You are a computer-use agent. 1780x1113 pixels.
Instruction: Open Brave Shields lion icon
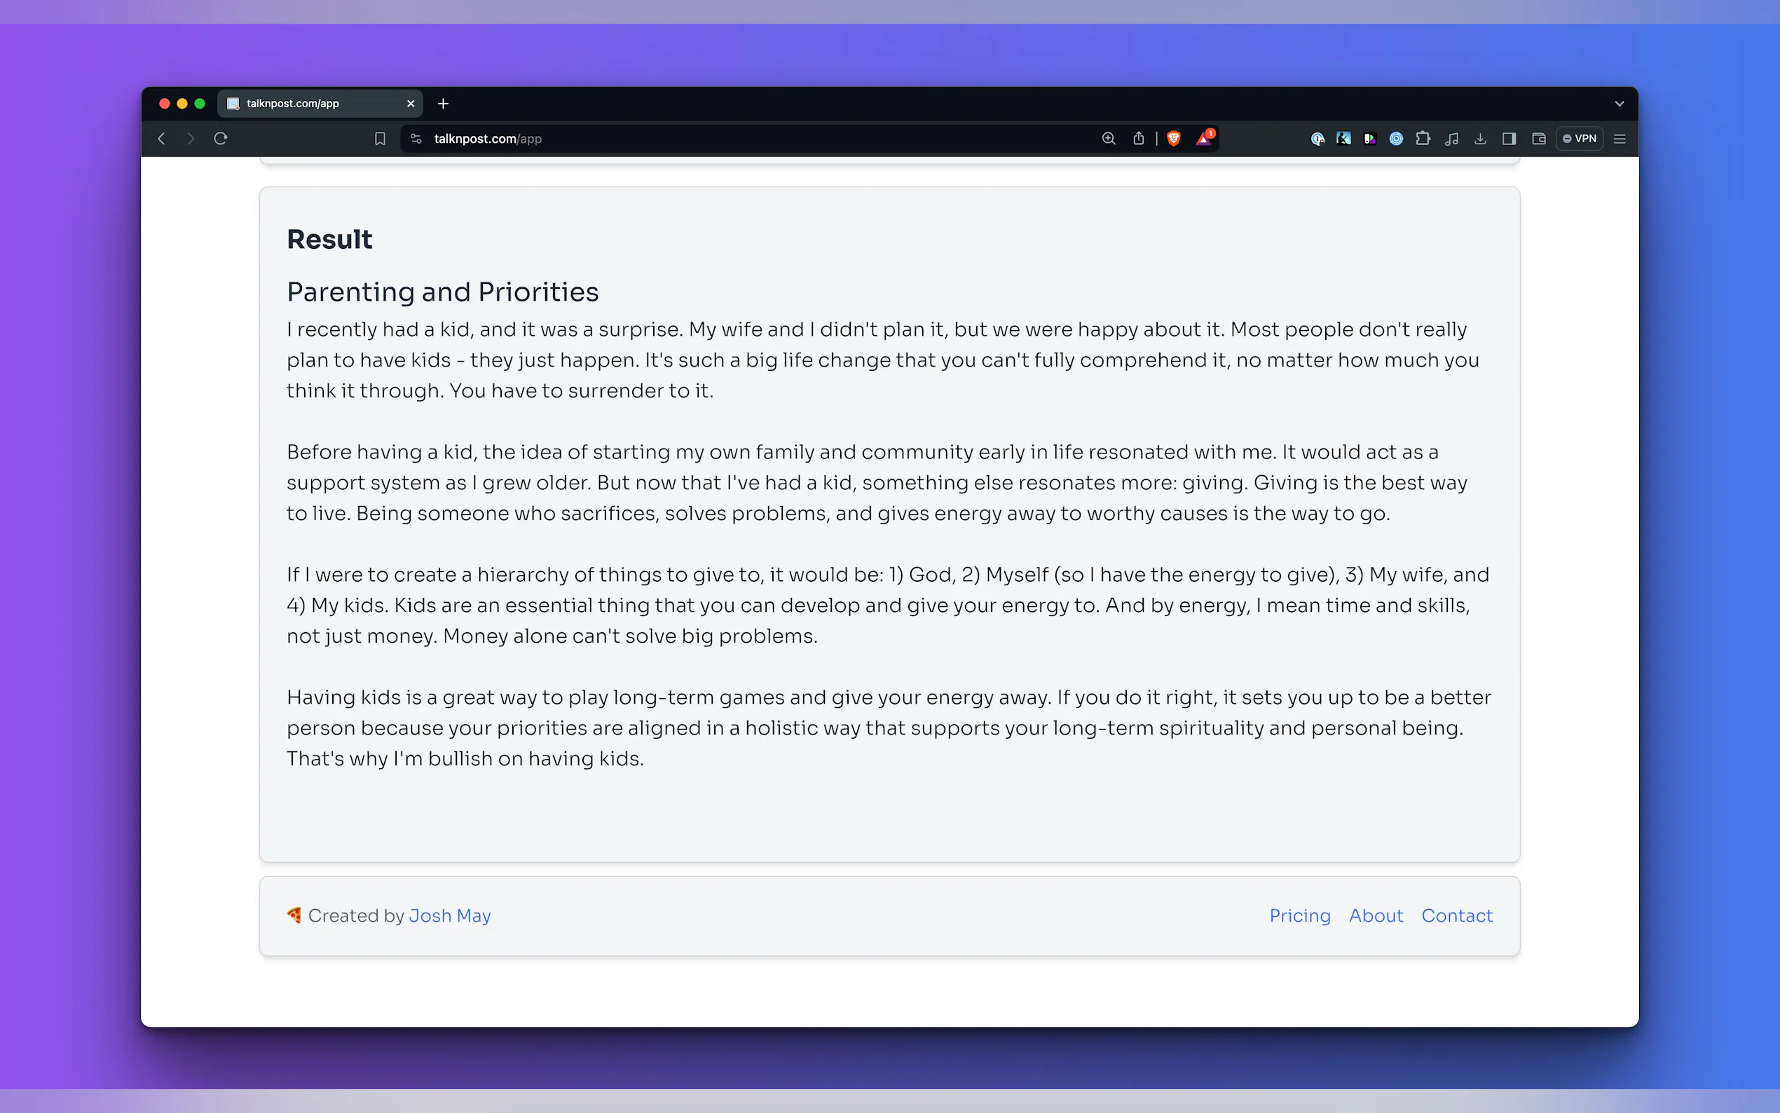tap(1174, 138)
